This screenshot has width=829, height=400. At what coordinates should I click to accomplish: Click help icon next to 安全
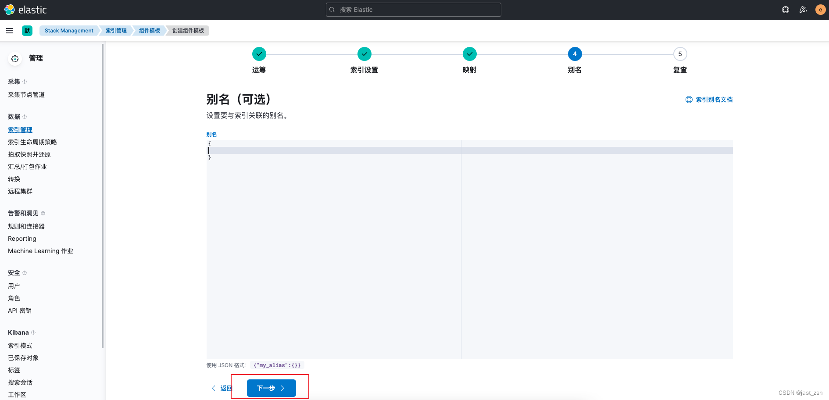(x=25, y=273)
